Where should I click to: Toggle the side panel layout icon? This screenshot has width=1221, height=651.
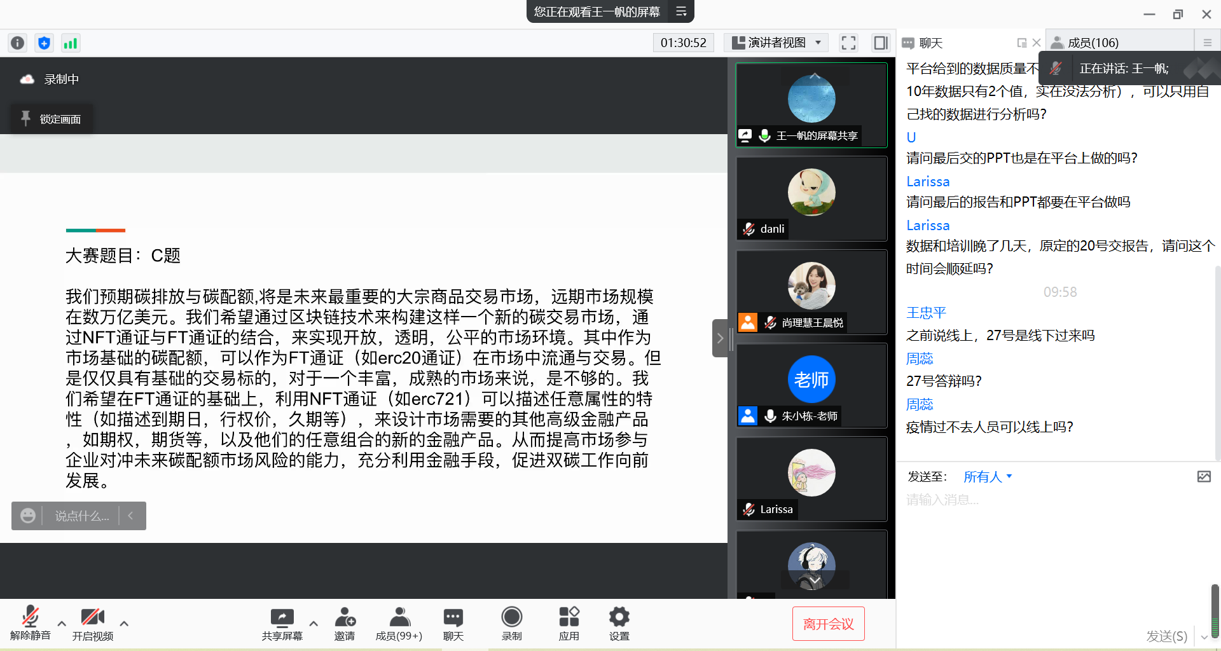point(881,43)
